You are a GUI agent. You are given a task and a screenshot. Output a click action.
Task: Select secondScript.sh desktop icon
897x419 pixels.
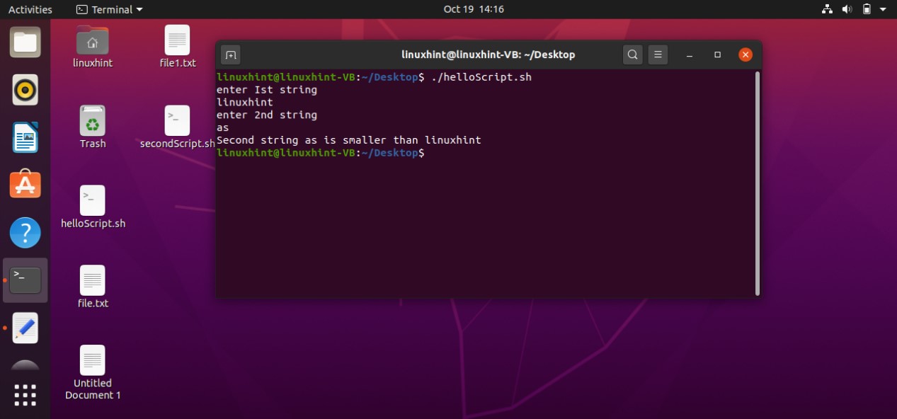click(x=178, y=127)
